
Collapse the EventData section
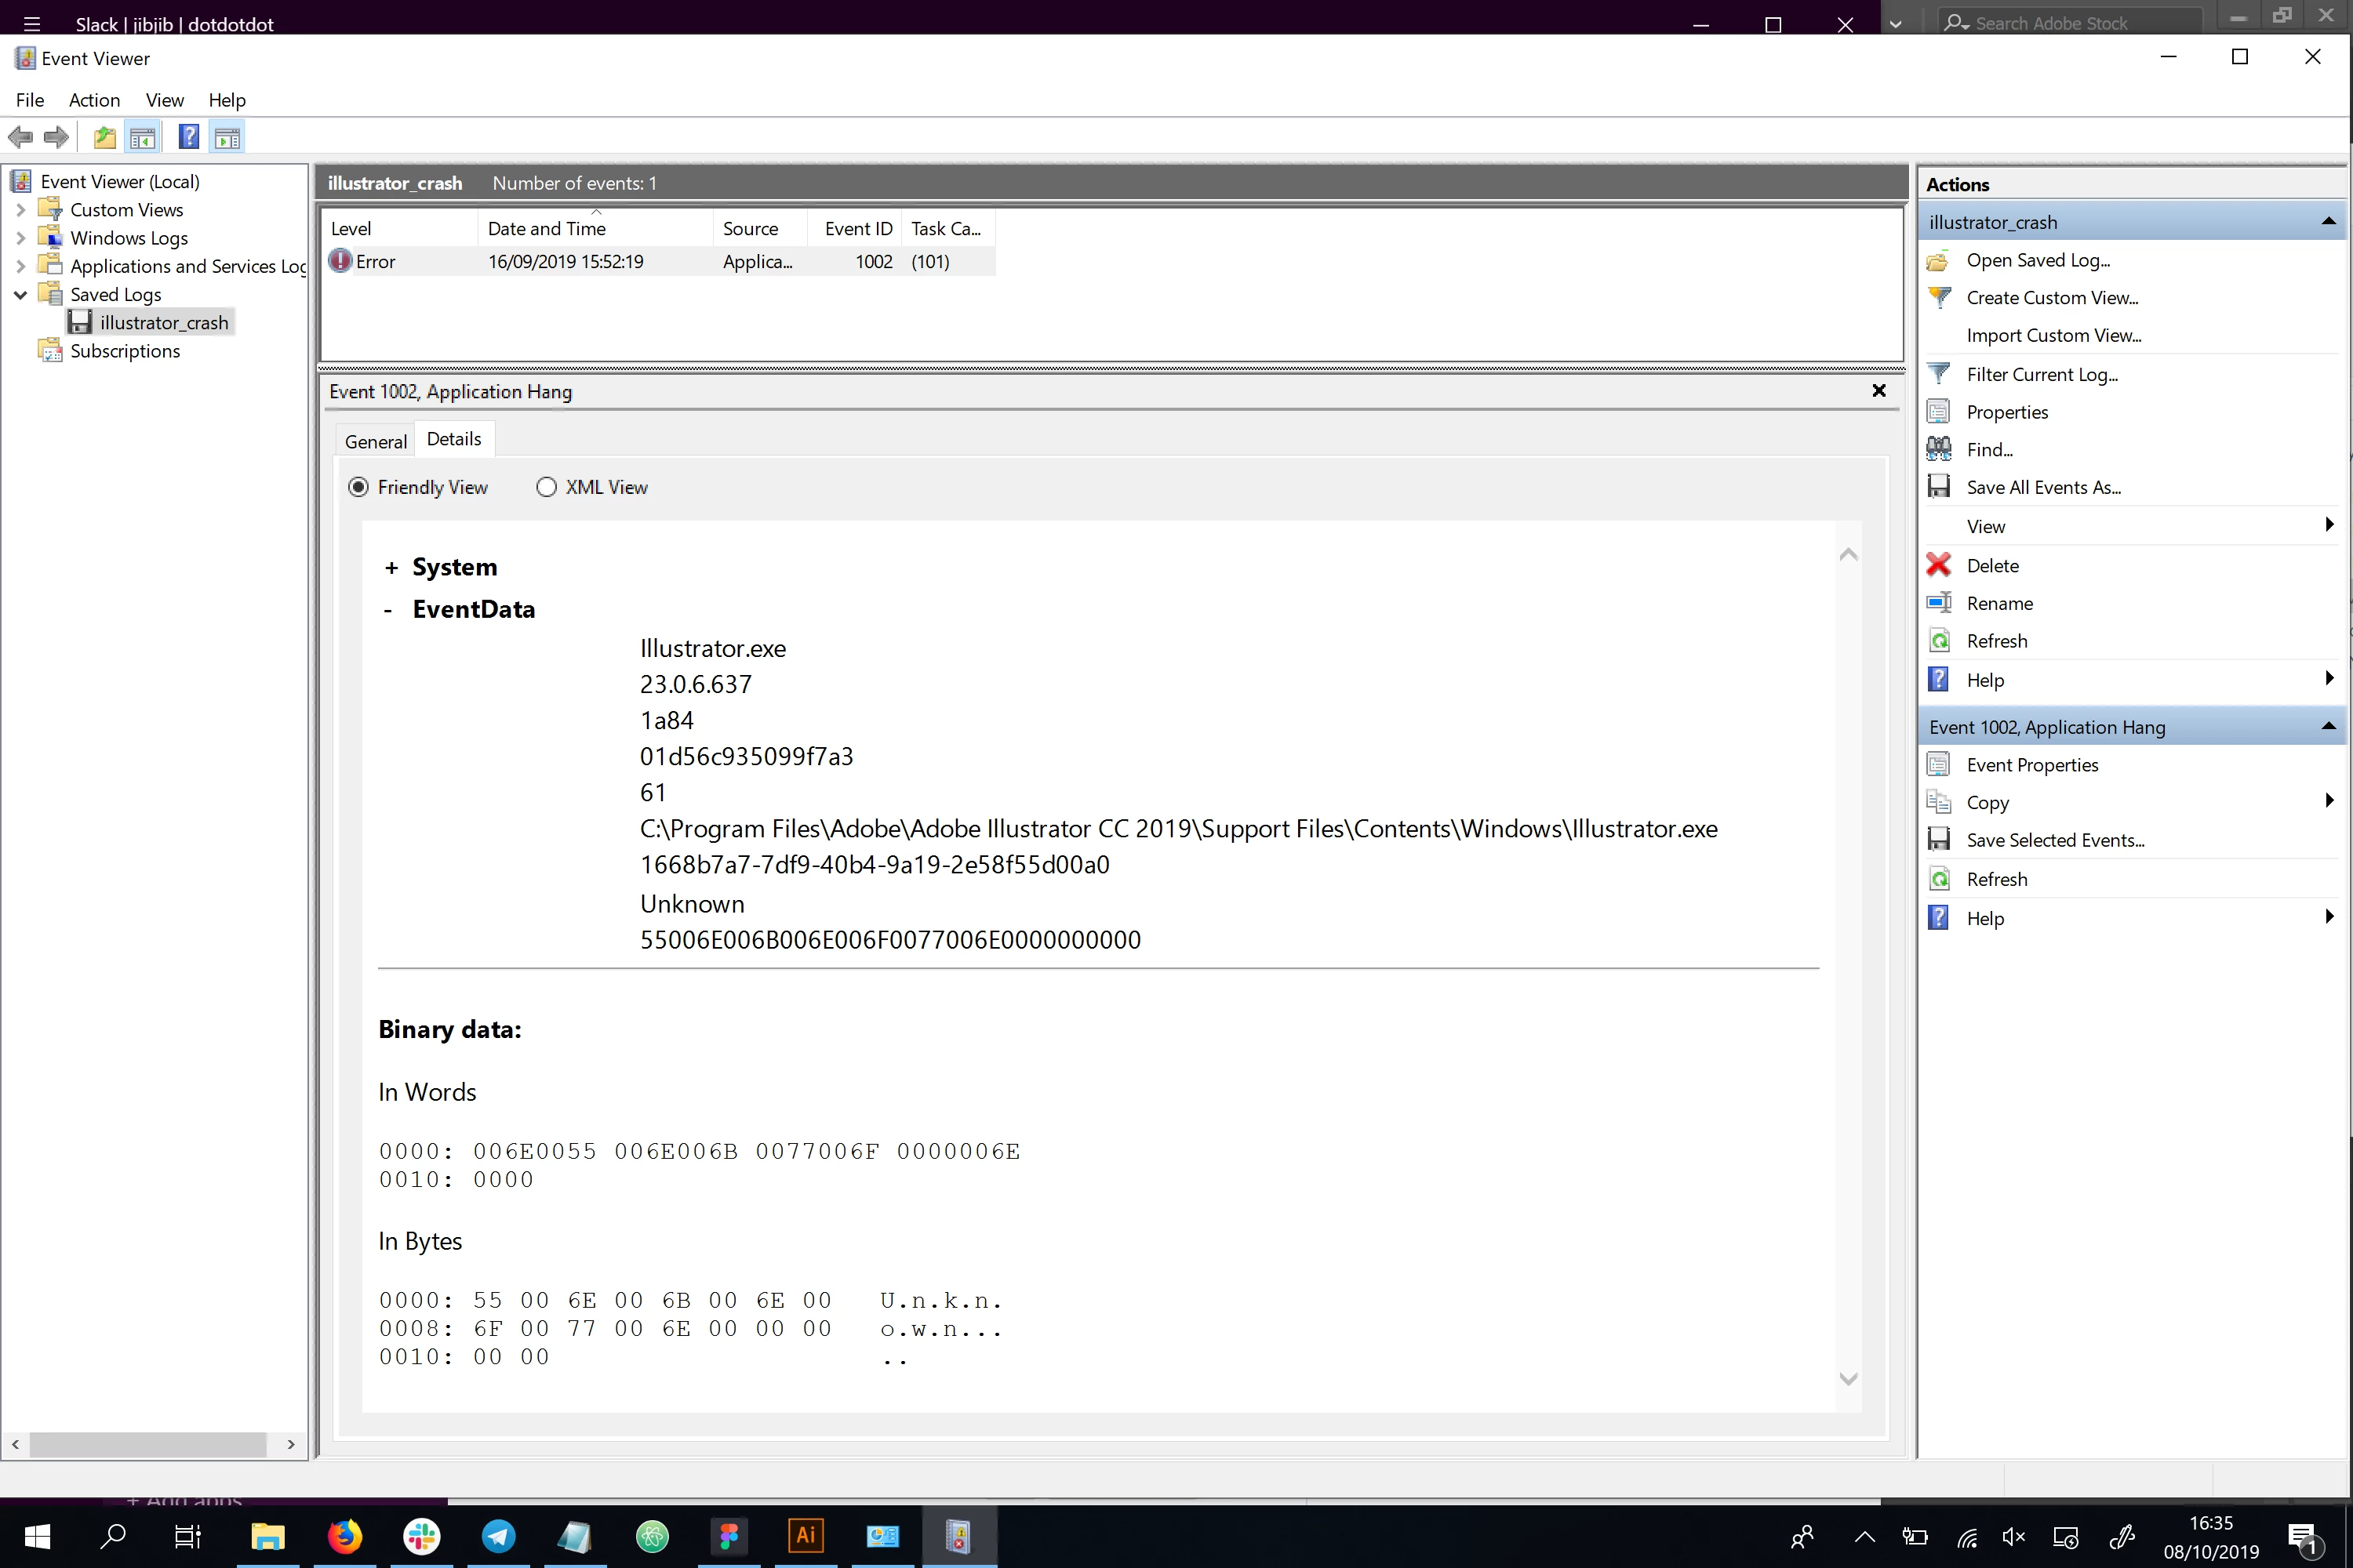388,610
